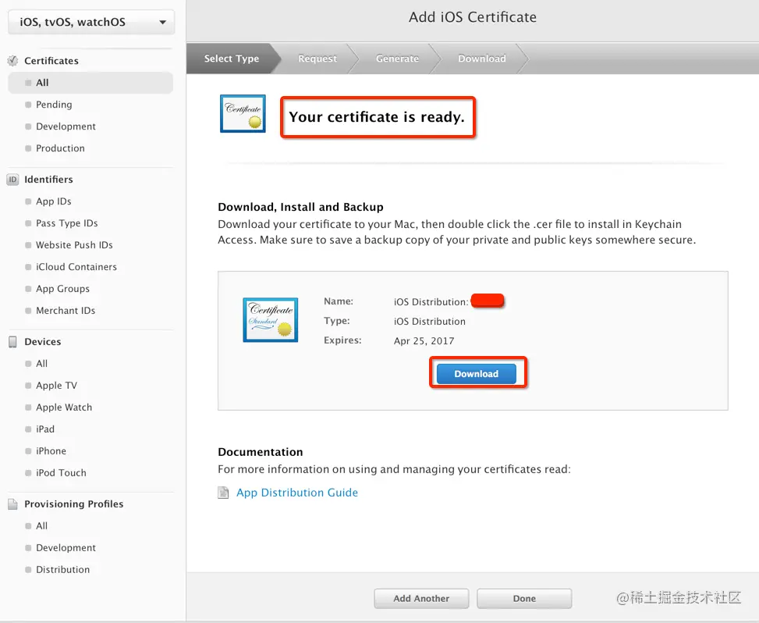The image size is (759, 623).
Task: Click the Expires date Apr 25, 2017
Action: click(424, 341)
